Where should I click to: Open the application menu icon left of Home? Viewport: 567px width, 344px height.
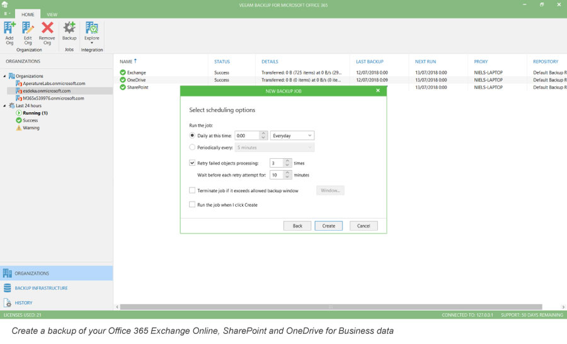pyautogui.click(x=7, y=14)
